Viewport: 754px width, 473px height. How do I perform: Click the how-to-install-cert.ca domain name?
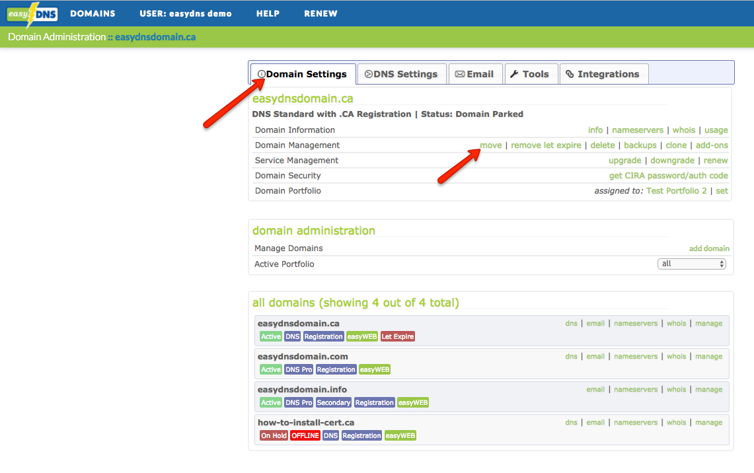pyautogui.click(x=306, y=423)
